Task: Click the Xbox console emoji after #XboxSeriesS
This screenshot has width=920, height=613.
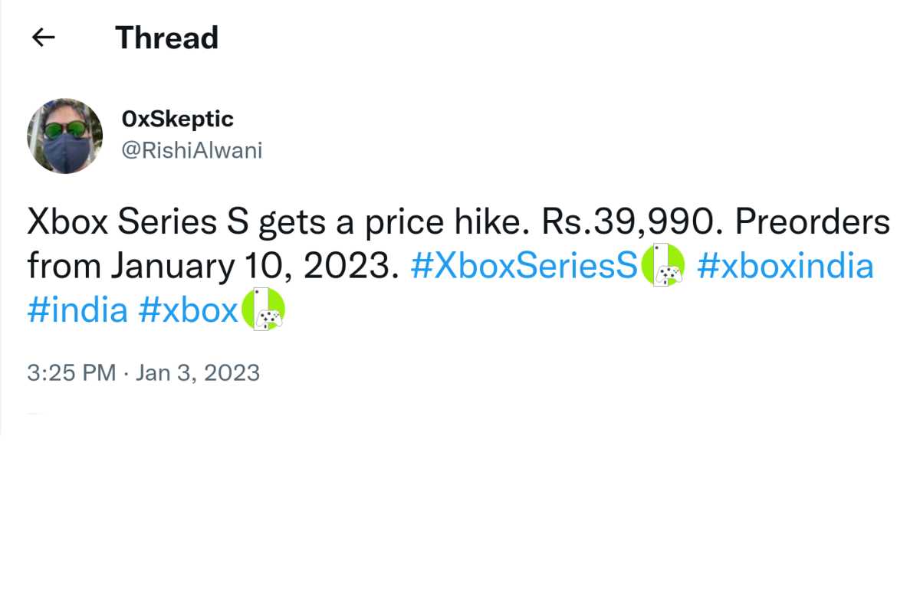Action: tap(662, 266)
